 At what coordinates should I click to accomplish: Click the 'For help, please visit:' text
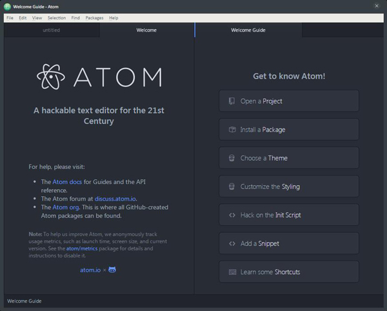pyautogui.click(x=57, y=167)
